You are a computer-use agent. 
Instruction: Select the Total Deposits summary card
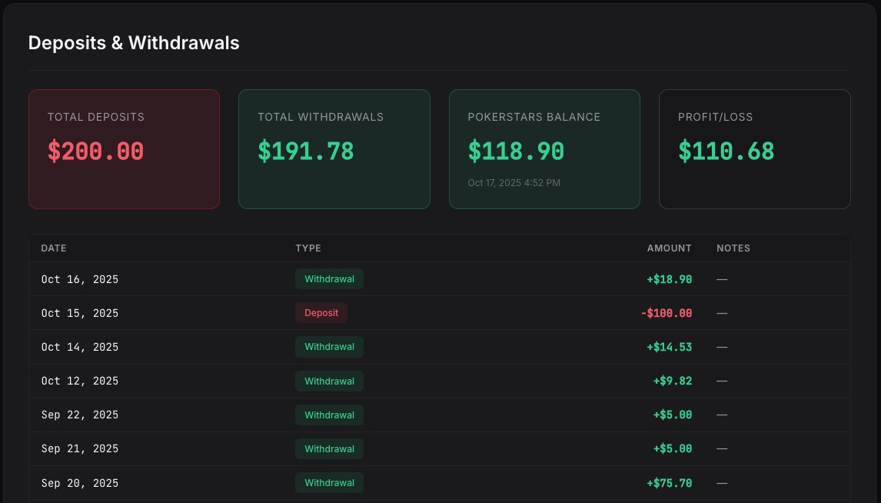pos(124,148)
